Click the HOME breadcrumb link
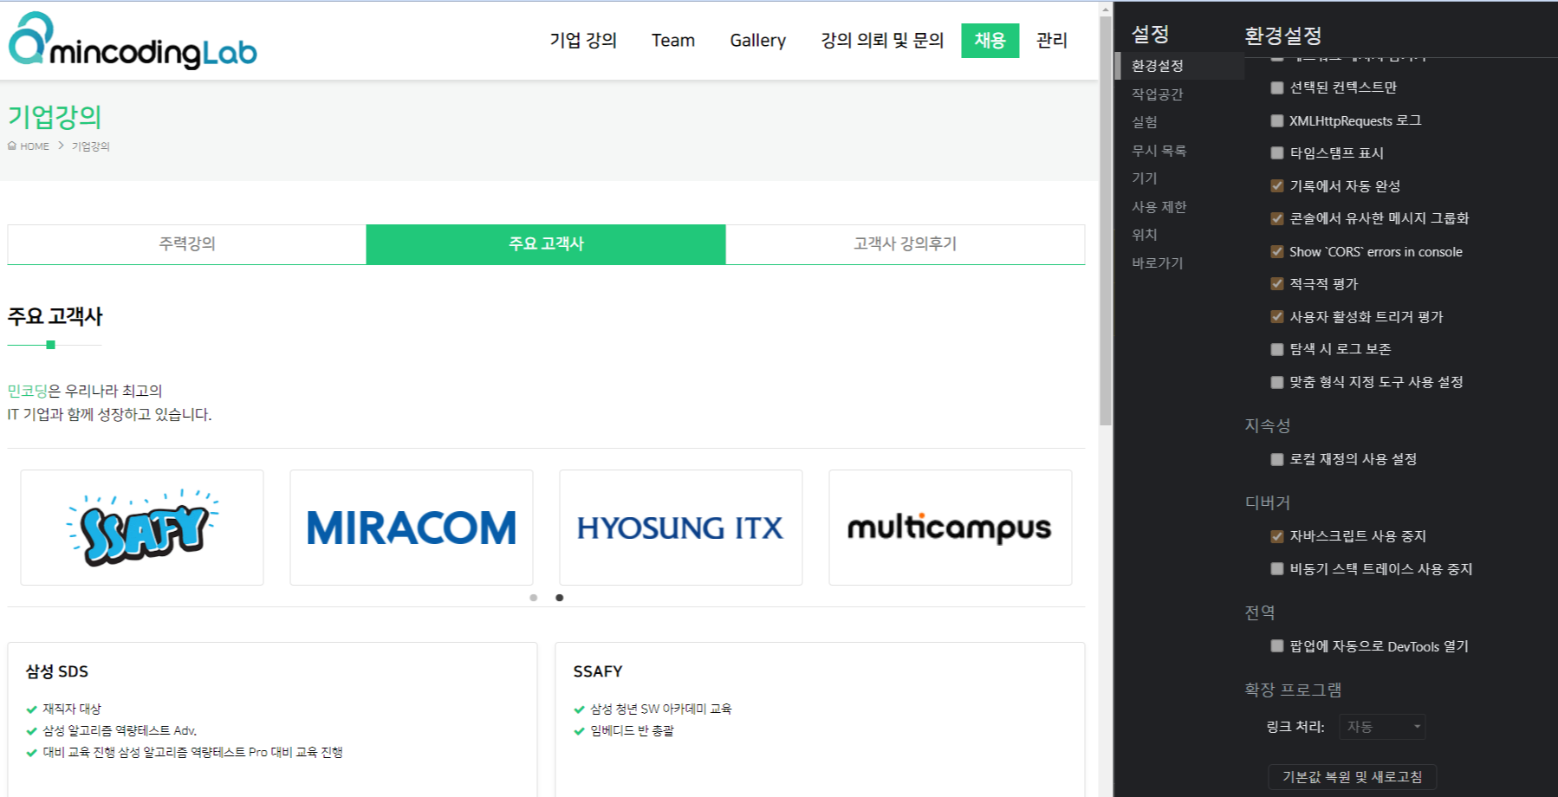 point(35,146)
